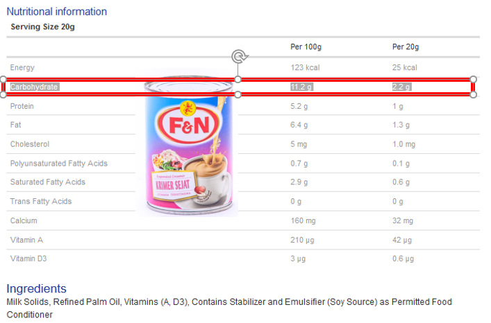This screenshot has height=323, width=491.
Task: Click the highlighted 11.2 g value
Action: click(x=301, y=87)
